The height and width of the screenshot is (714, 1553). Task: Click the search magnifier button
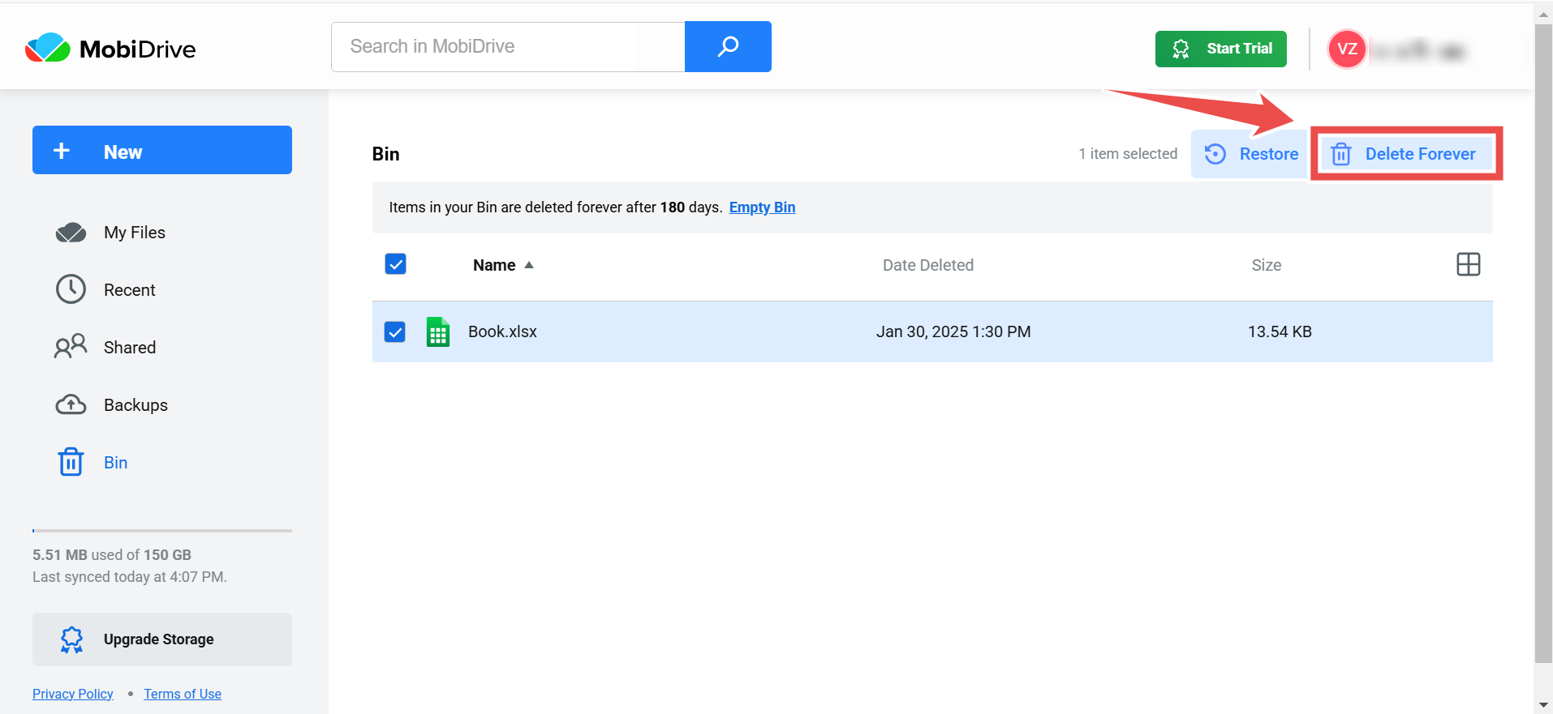pyautogui.click(x=728, y=47)
